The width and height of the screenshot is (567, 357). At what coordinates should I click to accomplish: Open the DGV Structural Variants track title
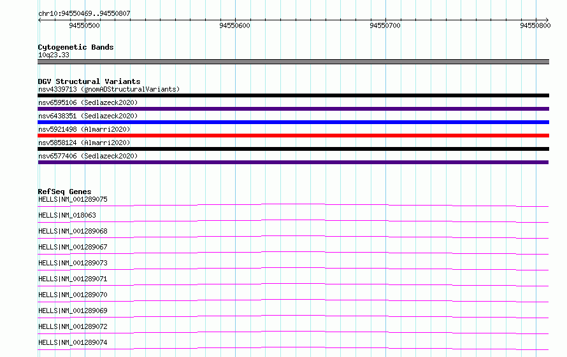[x=89, y=81]
